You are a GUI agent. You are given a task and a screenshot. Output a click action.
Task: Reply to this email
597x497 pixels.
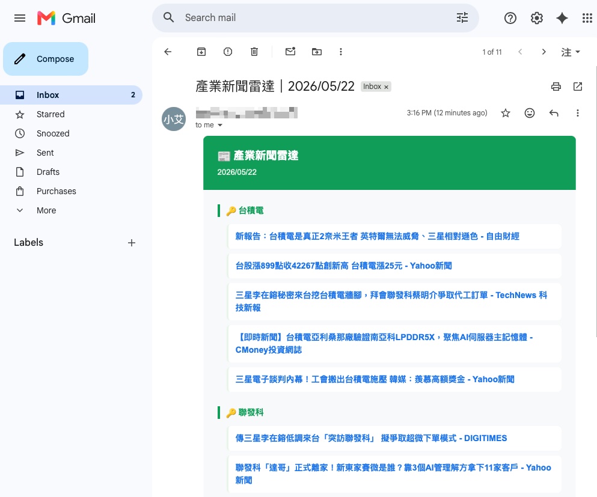tap(554, 113)
